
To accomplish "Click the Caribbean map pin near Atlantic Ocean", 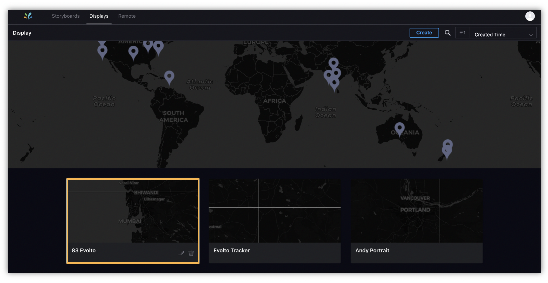I will 169,76.
